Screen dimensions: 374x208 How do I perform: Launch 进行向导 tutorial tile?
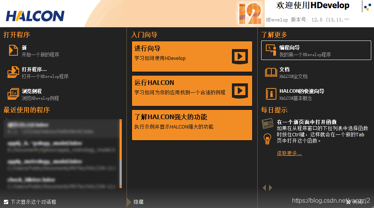[x=192, y=56]
